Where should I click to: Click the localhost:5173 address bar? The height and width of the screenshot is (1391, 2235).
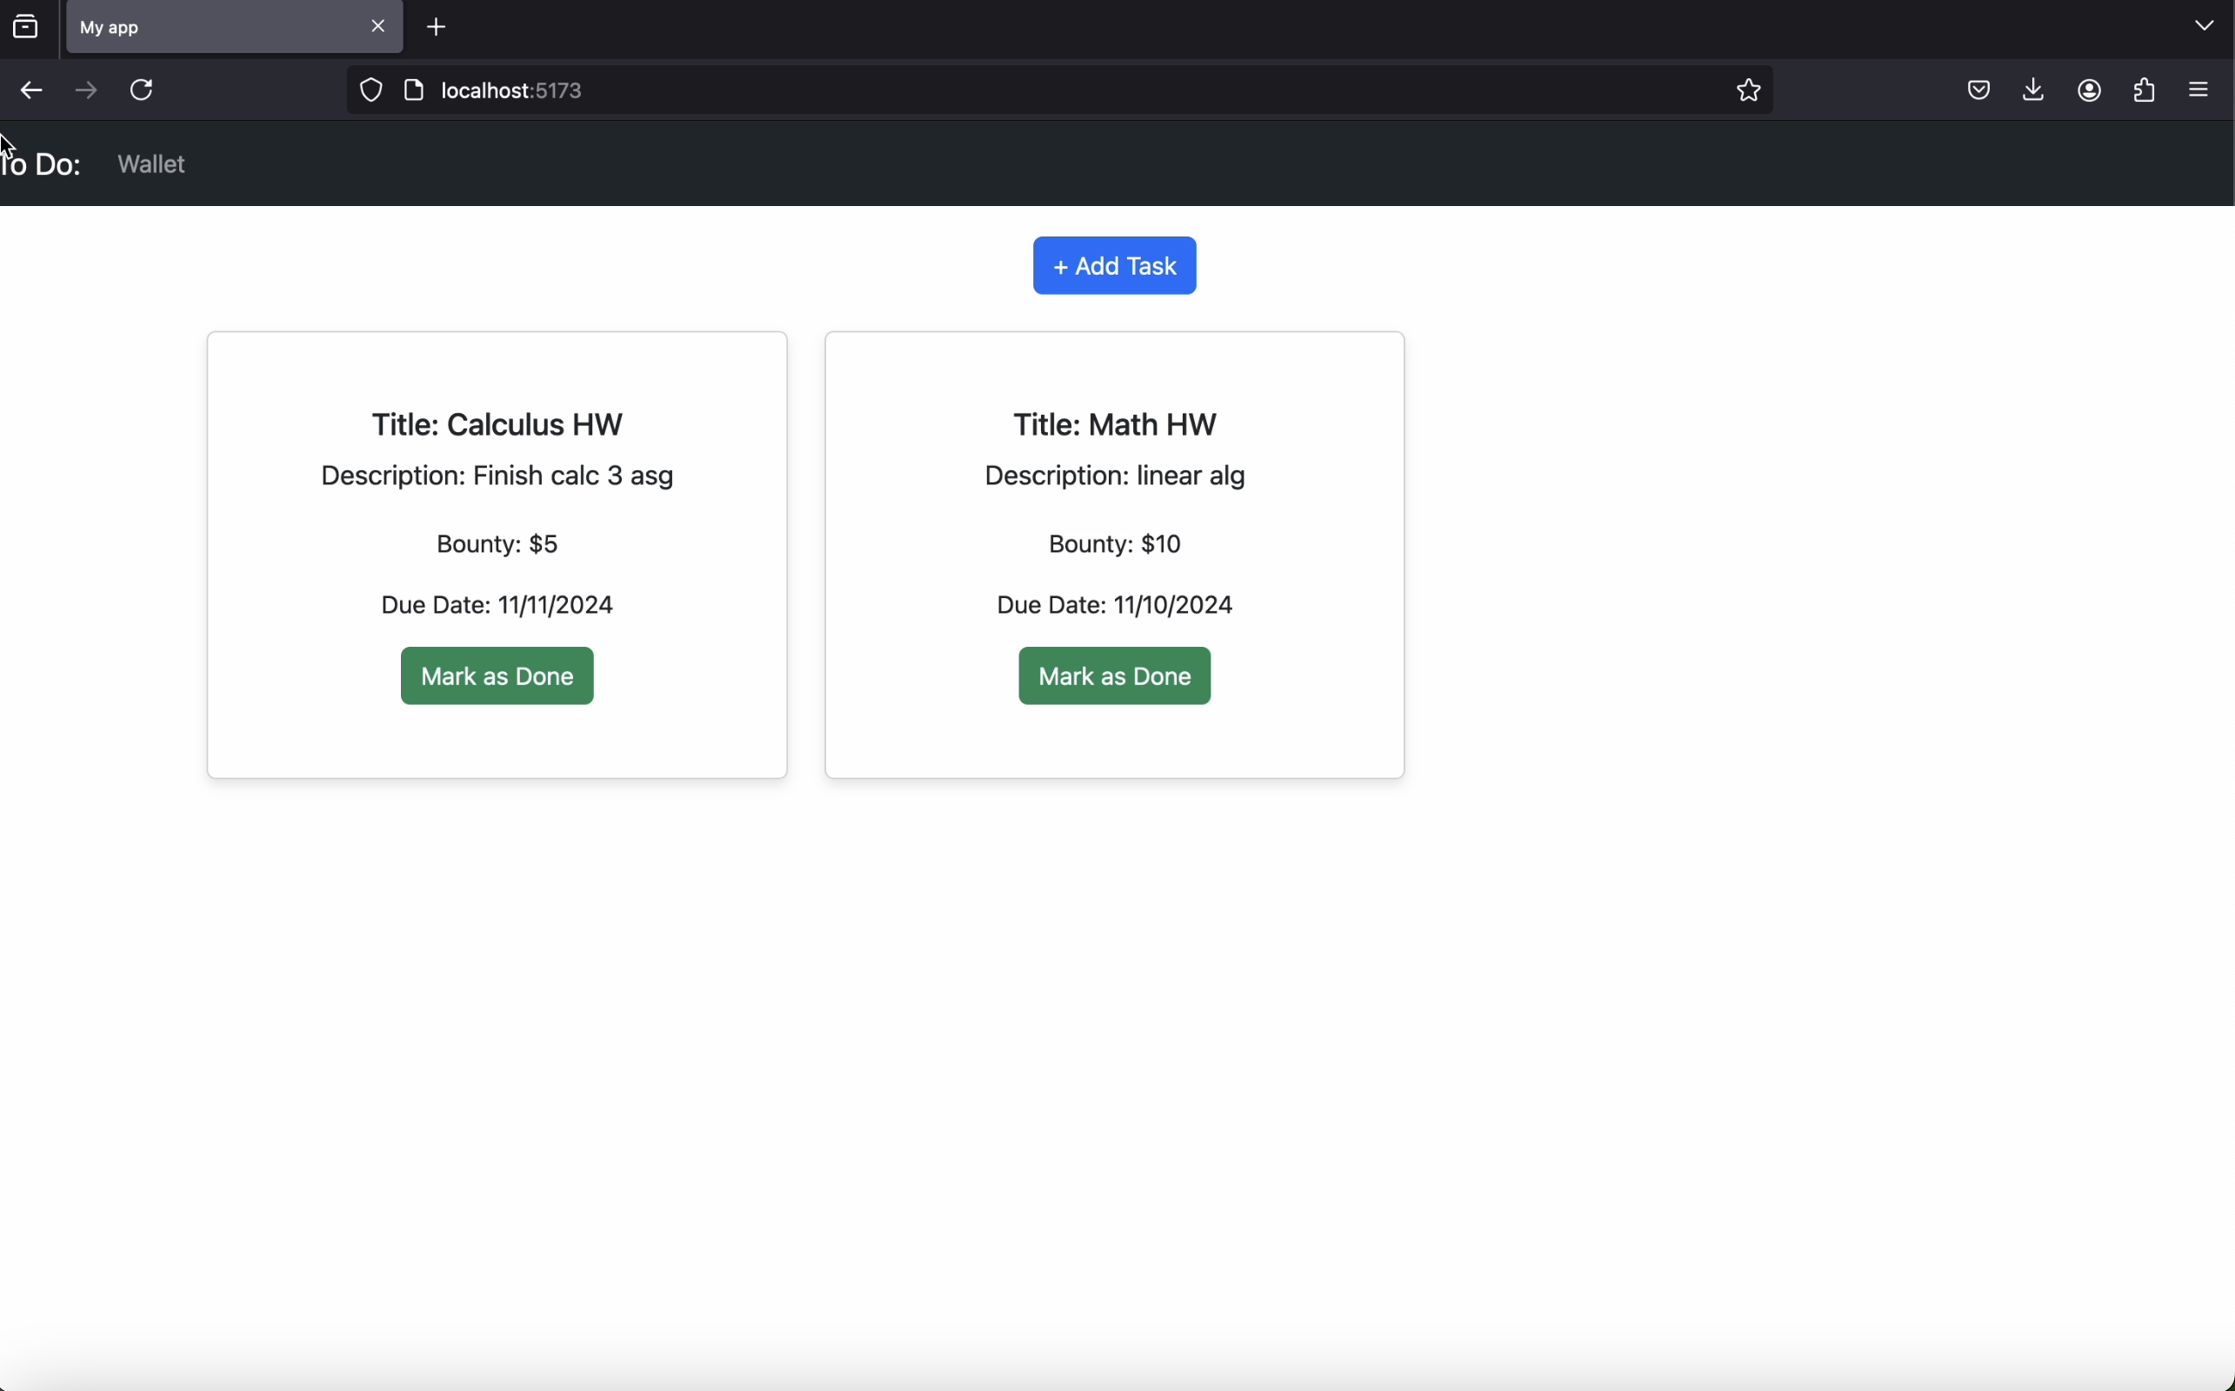[x=1012, y=90]
